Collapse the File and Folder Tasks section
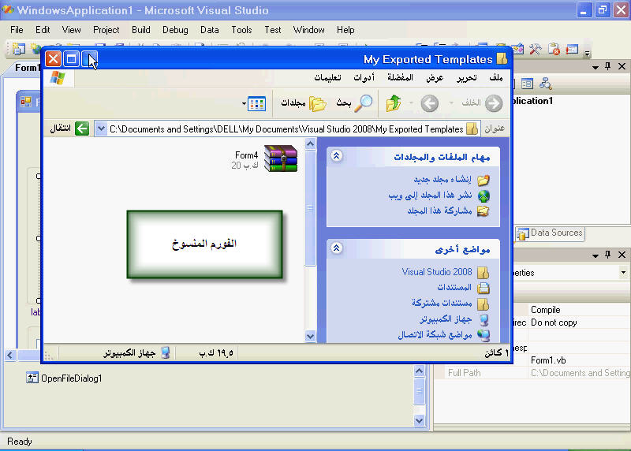Image resolution: width=631 pixels, height=451 pixels. 337,156
